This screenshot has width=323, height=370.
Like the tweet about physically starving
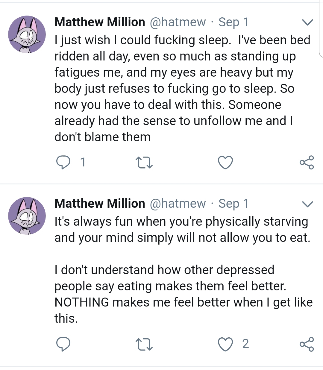225,344
